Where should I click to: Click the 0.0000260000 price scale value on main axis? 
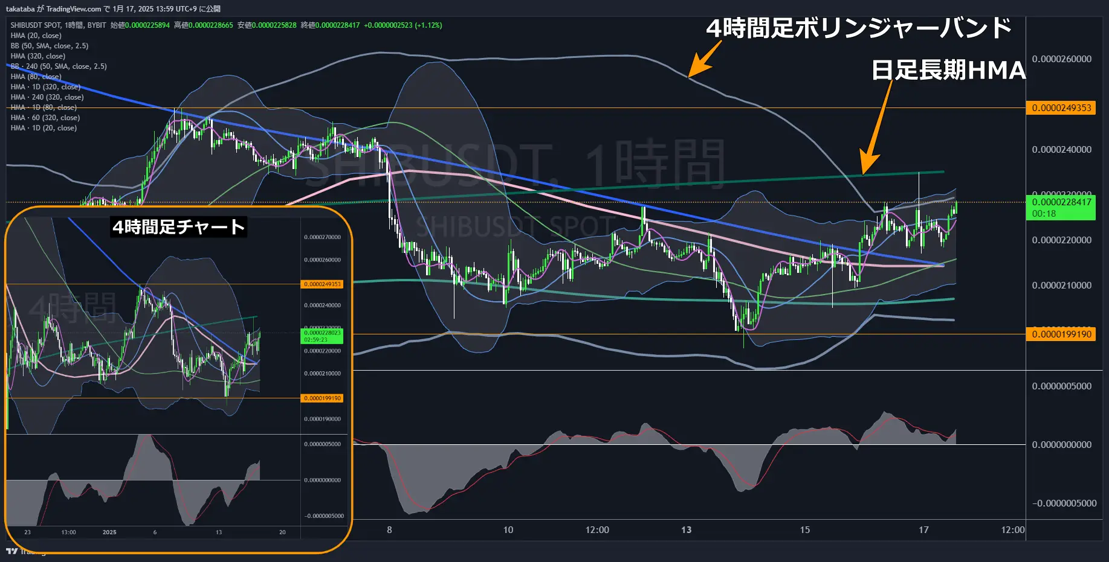pos(1062,59)
